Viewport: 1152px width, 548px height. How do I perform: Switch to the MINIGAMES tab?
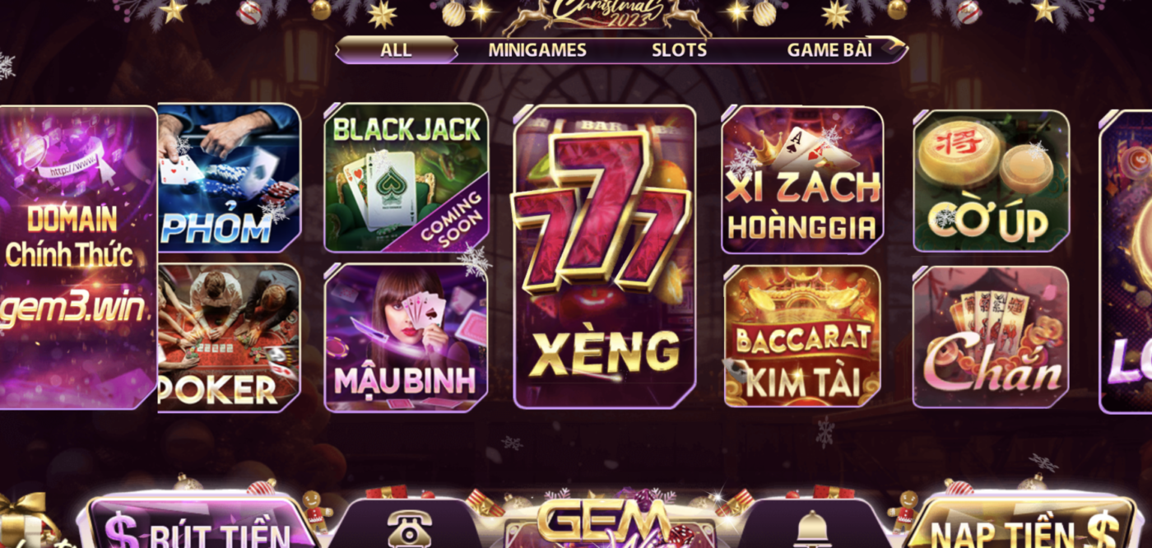(x=537, y=50)
